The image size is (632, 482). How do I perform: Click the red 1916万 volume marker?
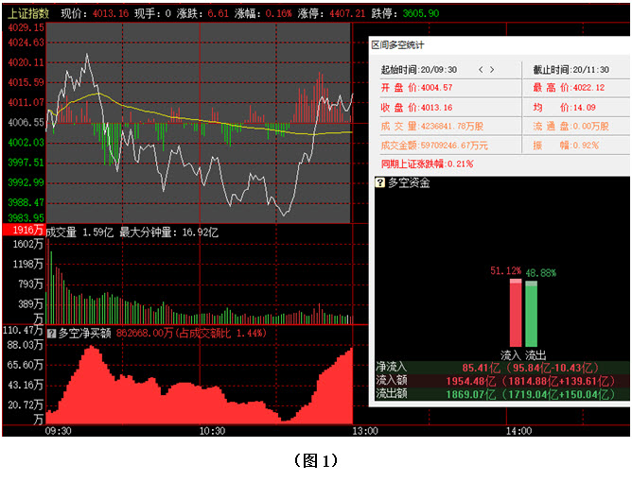tap(23, 231)
